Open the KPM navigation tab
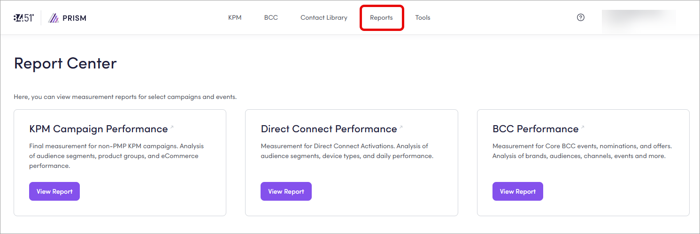 (235, 18)
